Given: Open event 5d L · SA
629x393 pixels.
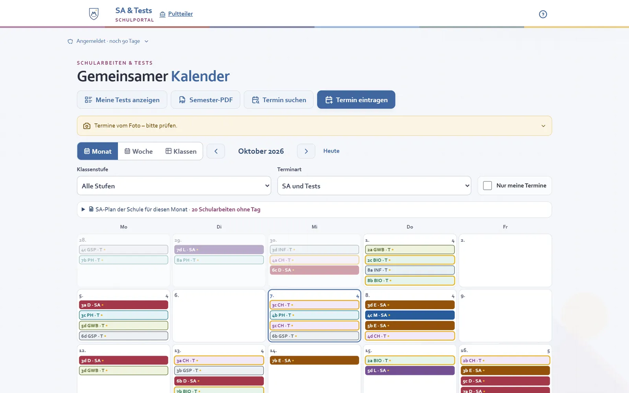Looking at the screenshot, I should [410, 371].
